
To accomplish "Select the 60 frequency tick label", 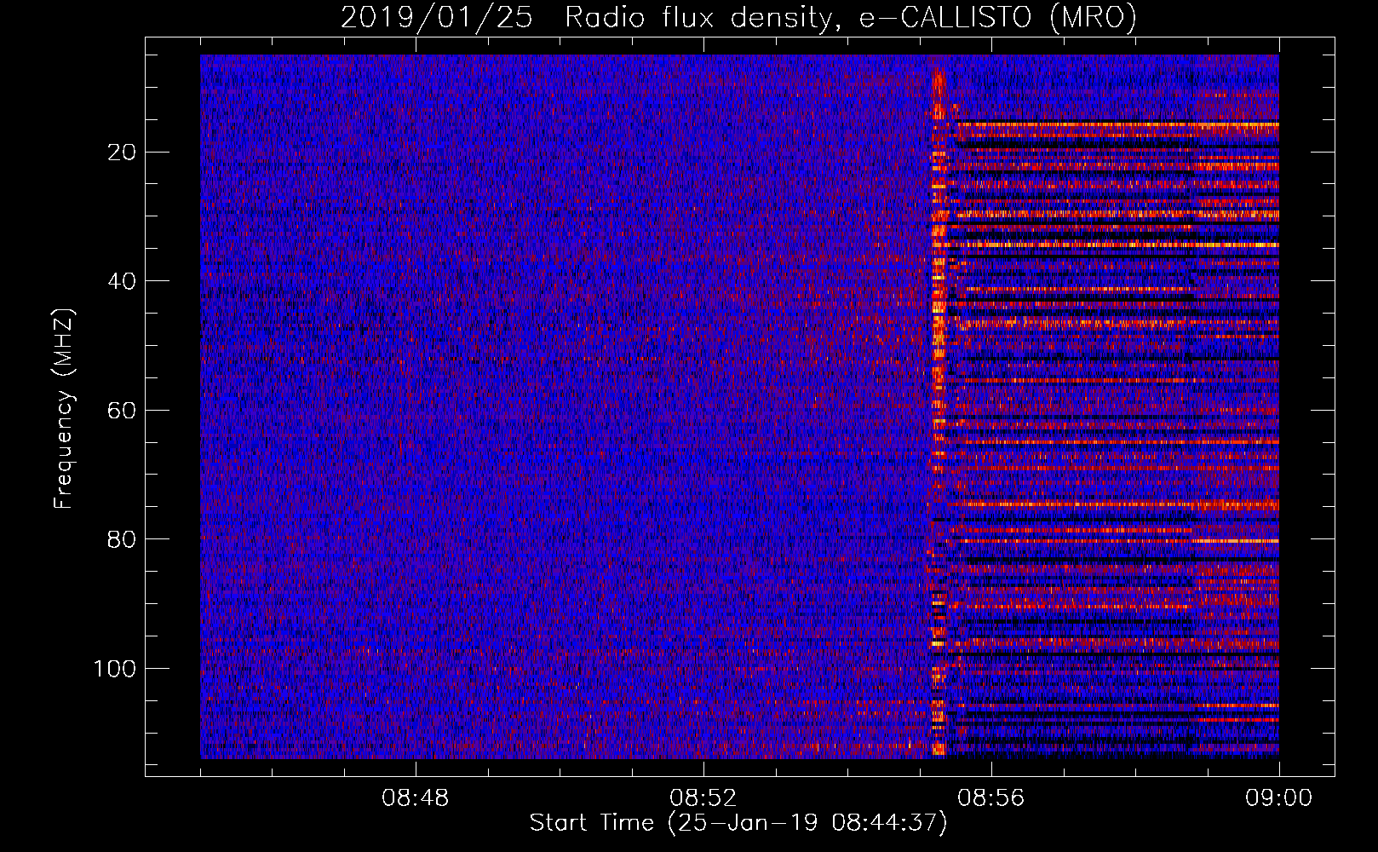I will [x=122, y=411].
